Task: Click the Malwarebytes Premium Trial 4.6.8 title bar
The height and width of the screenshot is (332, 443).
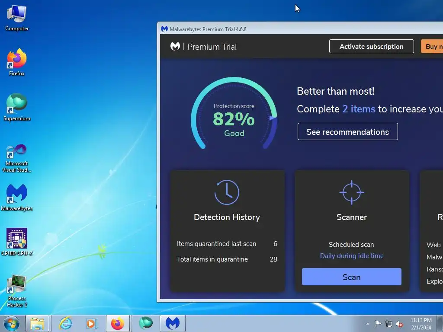Action: [300, 29]
